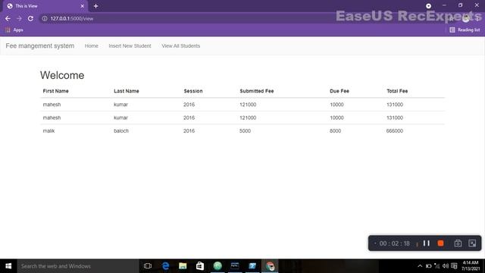Click the recording timer 00:02:18

tap(394, 243)
